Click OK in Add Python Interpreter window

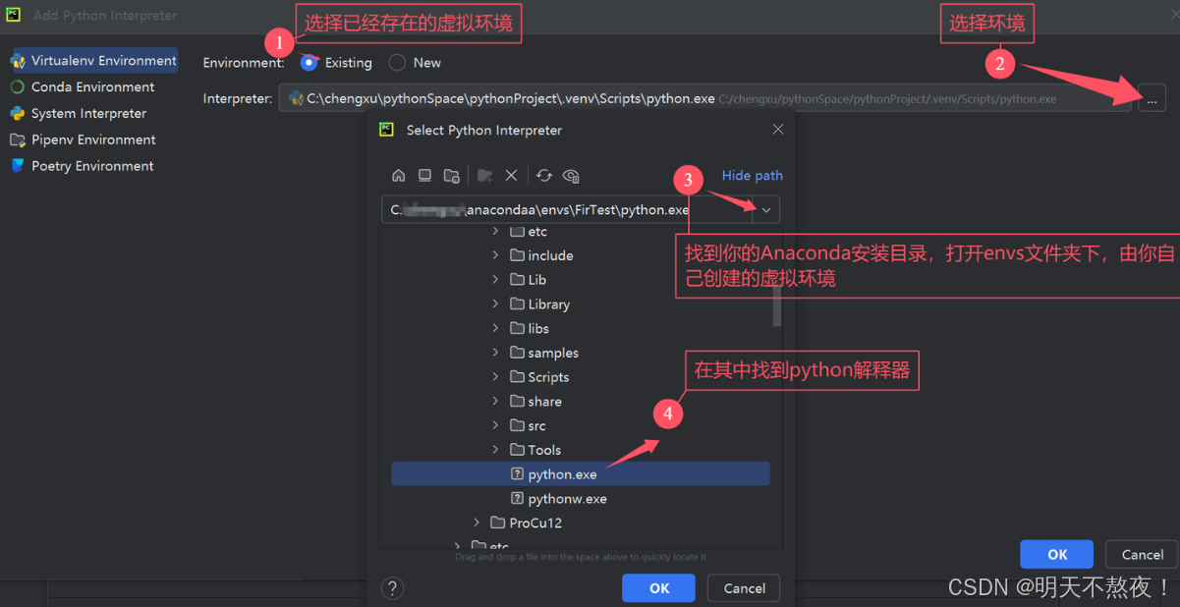1057,555
